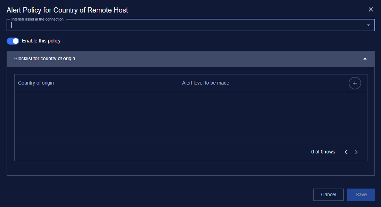Click the '0 of 0 rows' counter
The width and height of the screenshot is (381, 207).
pyautogui.click(x=323, y=152)
